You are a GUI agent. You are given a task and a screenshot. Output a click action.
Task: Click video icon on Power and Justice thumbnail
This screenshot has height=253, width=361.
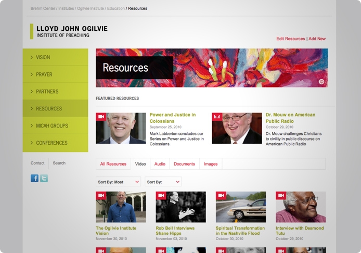(101, 117)
